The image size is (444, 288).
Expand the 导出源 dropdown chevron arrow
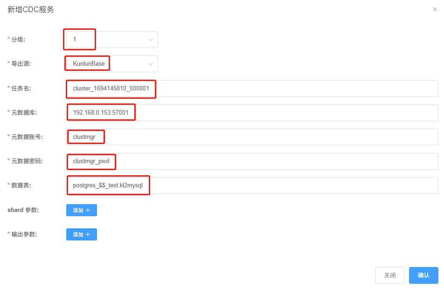coord(151,64)
